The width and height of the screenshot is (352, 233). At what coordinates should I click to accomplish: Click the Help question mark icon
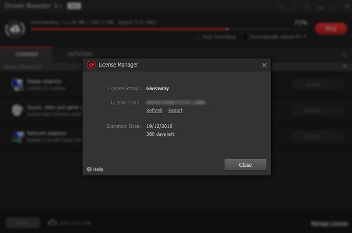pyautogui.click(x=89, y=169)
